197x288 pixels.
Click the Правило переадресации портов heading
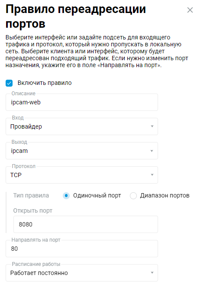coord(76,16)
